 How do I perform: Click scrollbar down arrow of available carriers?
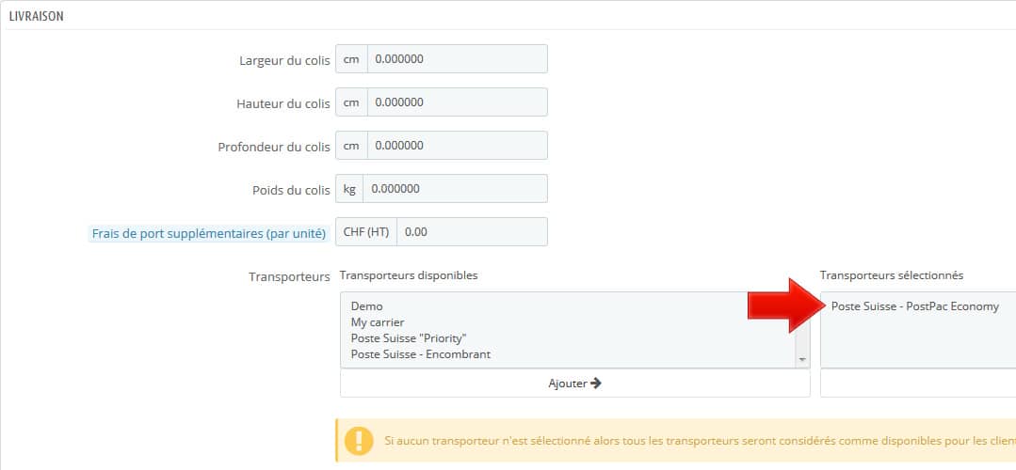pos(803,359)
